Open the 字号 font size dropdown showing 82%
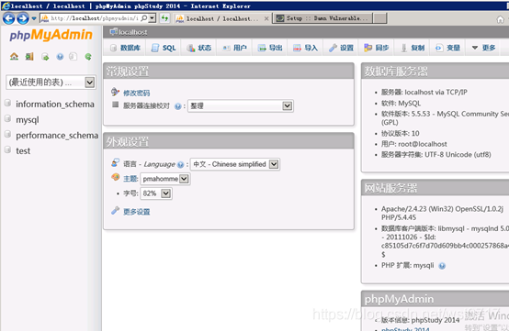 pyautogui.click(x=156, y=193)
